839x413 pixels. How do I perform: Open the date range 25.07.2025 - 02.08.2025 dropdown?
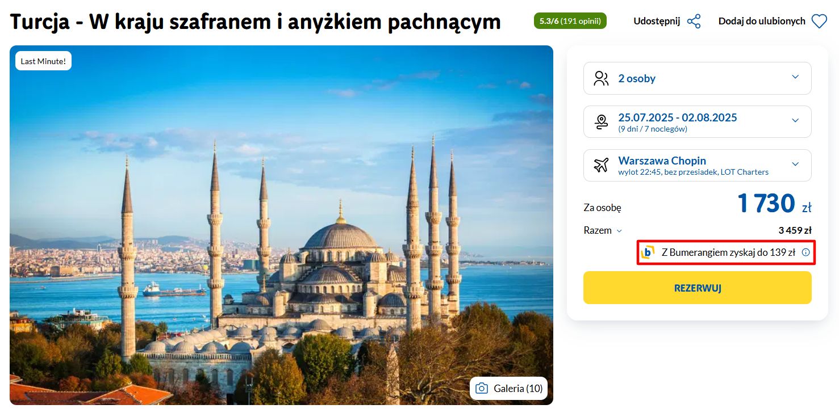coord(698,121)
